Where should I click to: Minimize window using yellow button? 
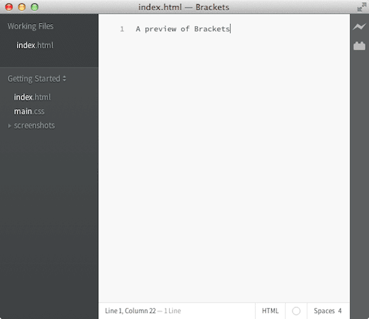[x=22, y=7]
